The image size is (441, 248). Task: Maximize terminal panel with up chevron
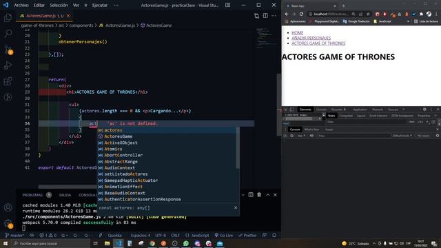(x=268, y=195)
